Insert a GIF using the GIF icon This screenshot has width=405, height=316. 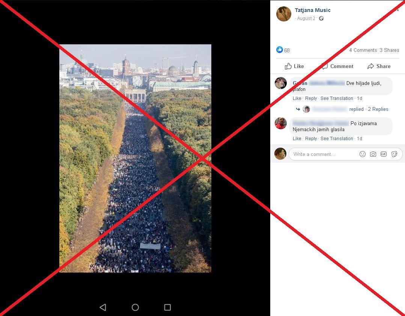click(384, 154)
